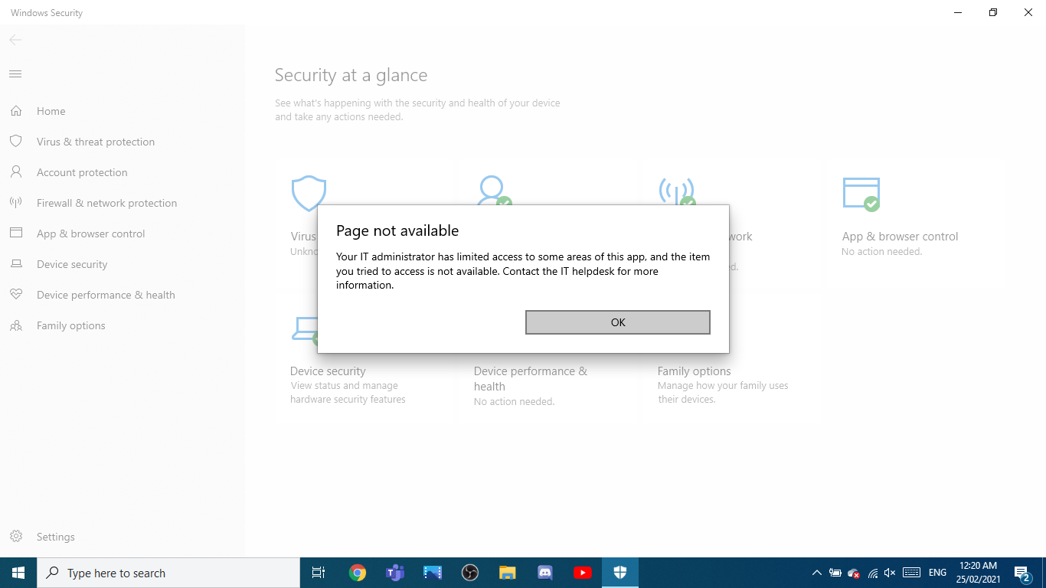1046x588 pixels.
Task: Open File Explorer from the taskbar
Action: point(507,573)
